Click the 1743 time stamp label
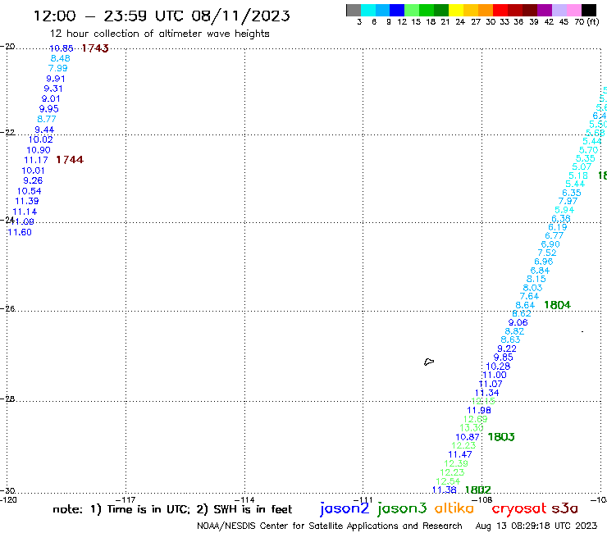607x533 pixels. coord(95,48)
